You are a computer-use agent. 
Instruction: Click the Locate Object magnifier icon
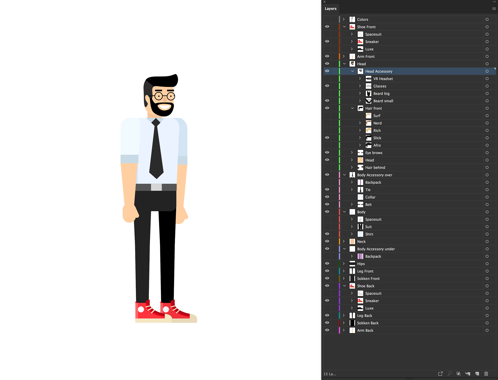pos(449,374)
